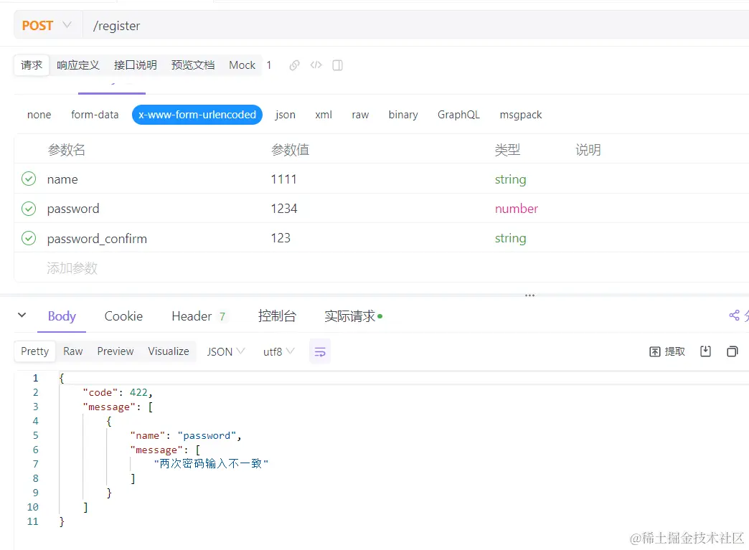The width and height of the screenshot is (749, 550).
Task: Select the raw body type
Action: 360,115
